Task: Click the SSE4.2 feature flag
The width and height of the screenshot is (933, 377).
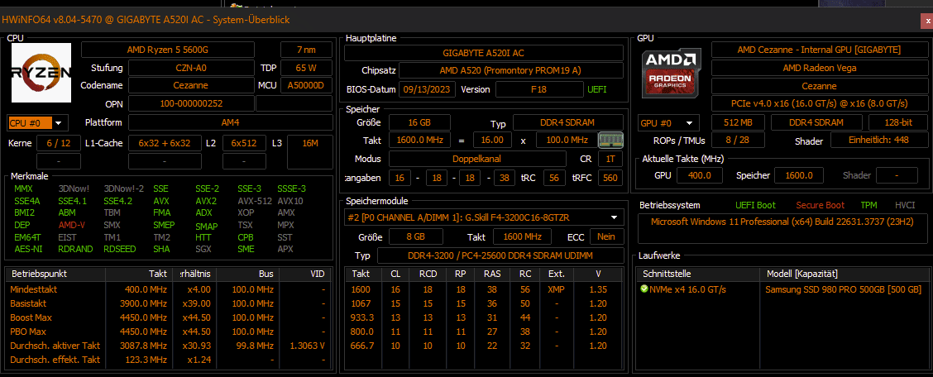Action: [x=116, y=201]
